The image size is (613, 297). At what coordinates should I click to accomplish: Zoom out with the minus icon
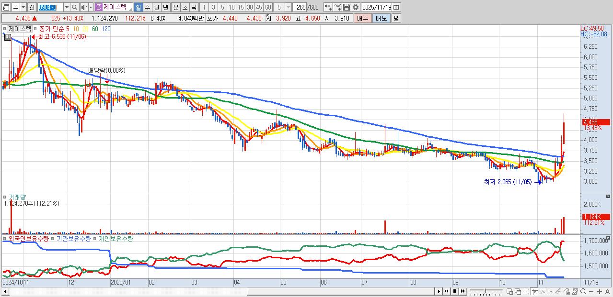click(592, 291)
